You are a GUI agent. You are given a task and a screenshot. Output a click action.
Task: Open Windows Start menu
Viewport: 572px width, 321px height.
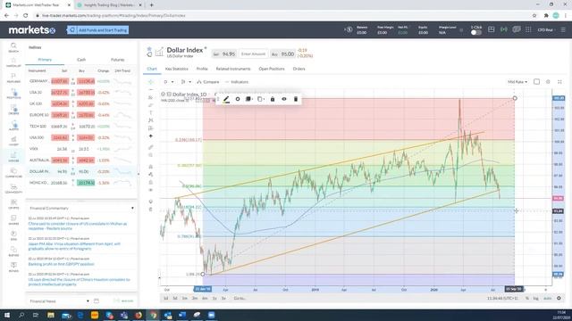7,315
